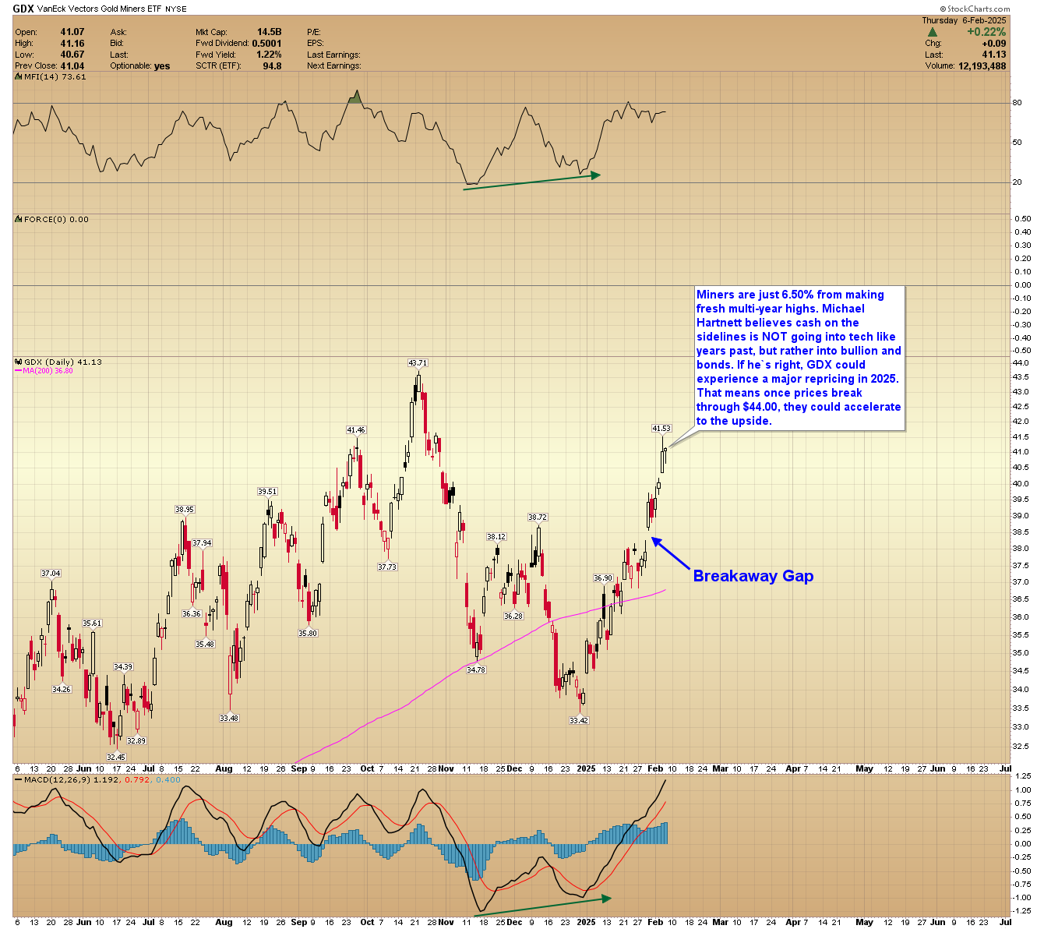This screenshot has height=929, width=1044.
Task: Click the Next Earnings: label
Action: 333,65
